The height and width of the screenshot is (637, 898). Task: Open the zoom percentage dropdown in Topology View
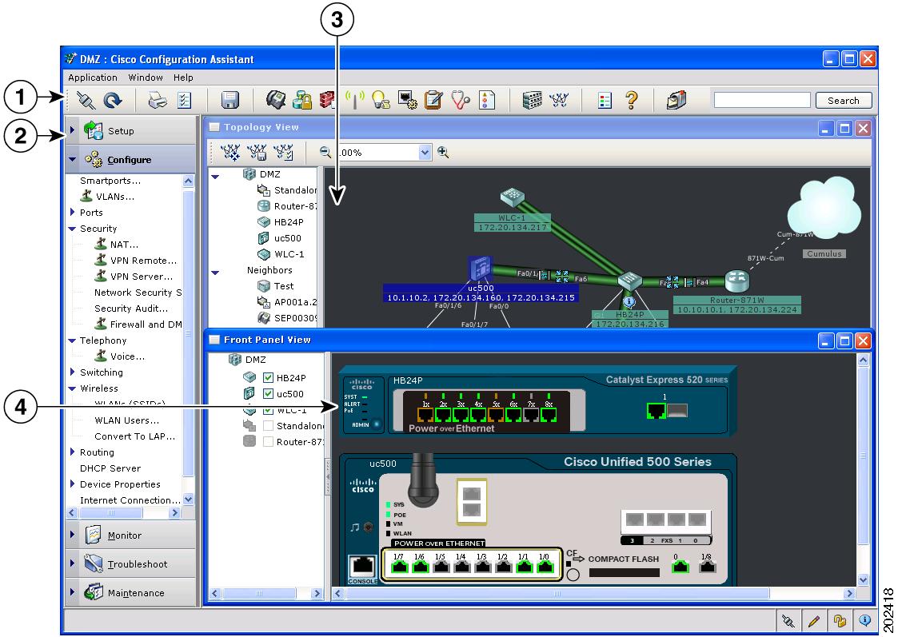(425, 152)
